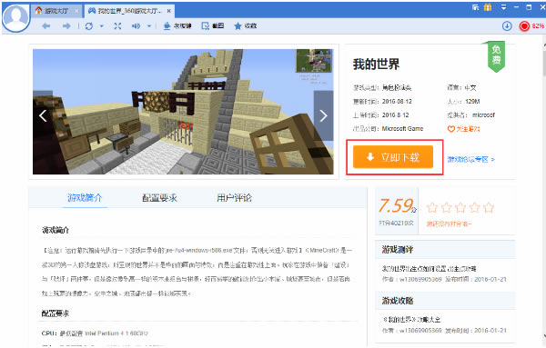Open the 用户评论 tab
The image size is (546, 348).
[235, 198]
